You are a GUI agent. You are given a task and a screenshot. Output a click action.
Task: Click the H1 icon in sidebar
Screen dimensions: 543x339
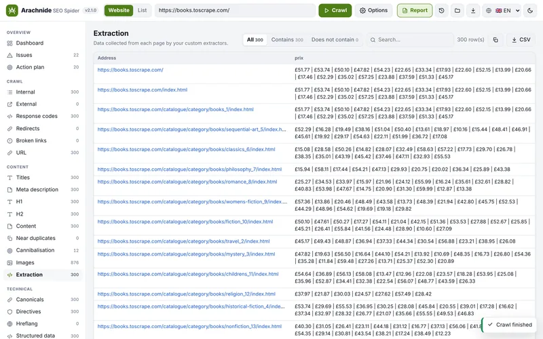pyautogui.click(x=10, y=201)
